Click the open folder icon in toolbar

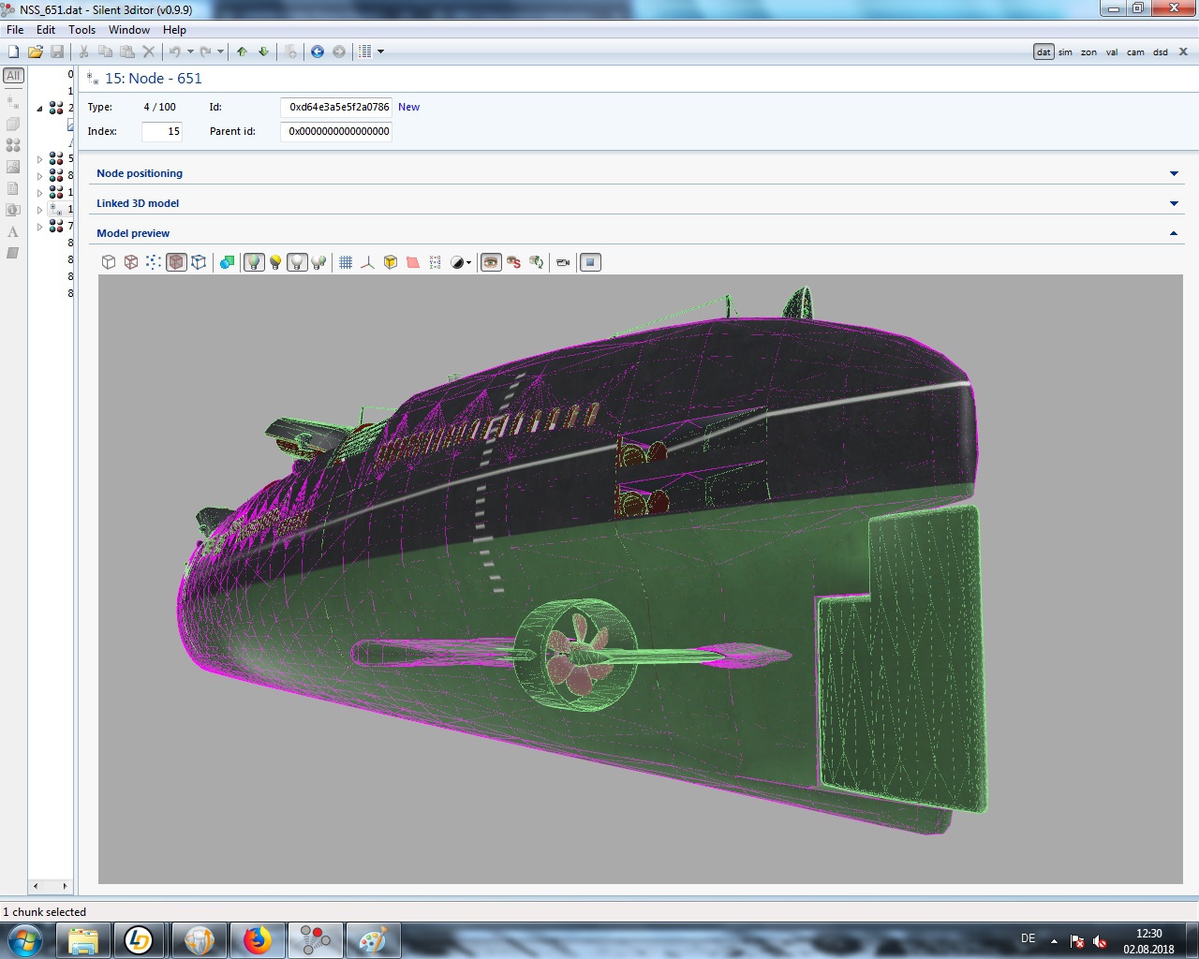coord(36,52)
